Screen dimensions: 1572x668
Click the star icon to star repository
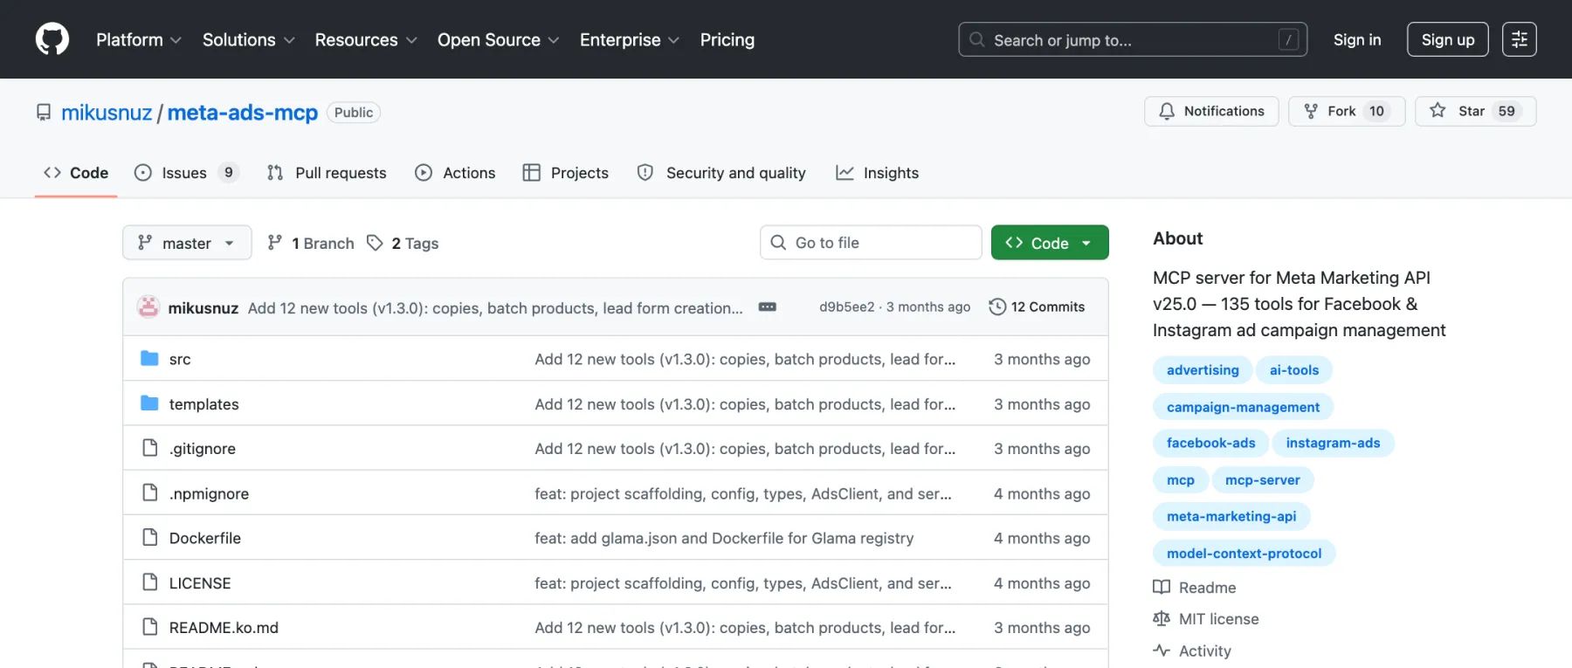click(1438, 110)
